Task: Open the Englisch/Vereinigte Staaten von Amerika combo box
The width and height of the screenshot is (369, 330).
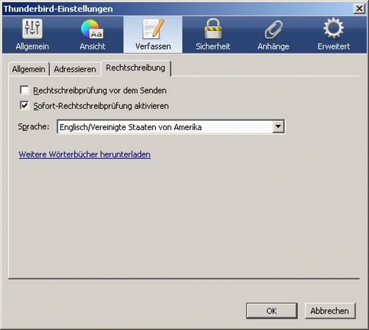Action: click(171, 127)
